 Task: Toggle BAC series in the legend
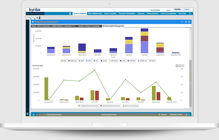[64, 61]
